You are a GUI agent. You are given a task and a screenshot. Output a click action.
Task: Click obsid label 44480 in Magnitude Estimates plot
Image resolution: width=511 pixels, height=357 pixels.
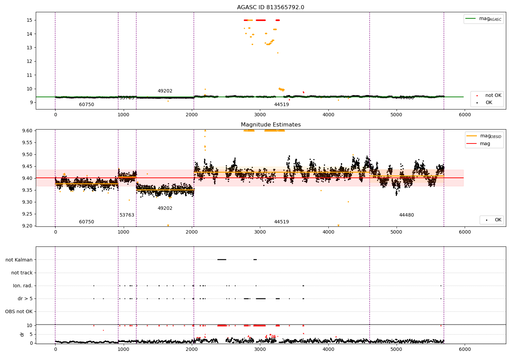pyautogui.click(x=406, y=215)
